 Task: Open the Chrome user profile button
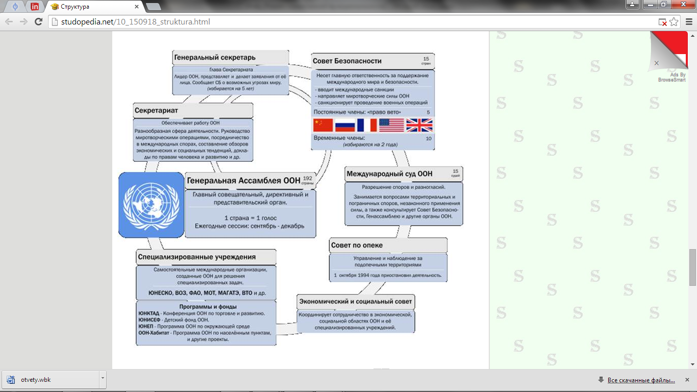(632, 5)
